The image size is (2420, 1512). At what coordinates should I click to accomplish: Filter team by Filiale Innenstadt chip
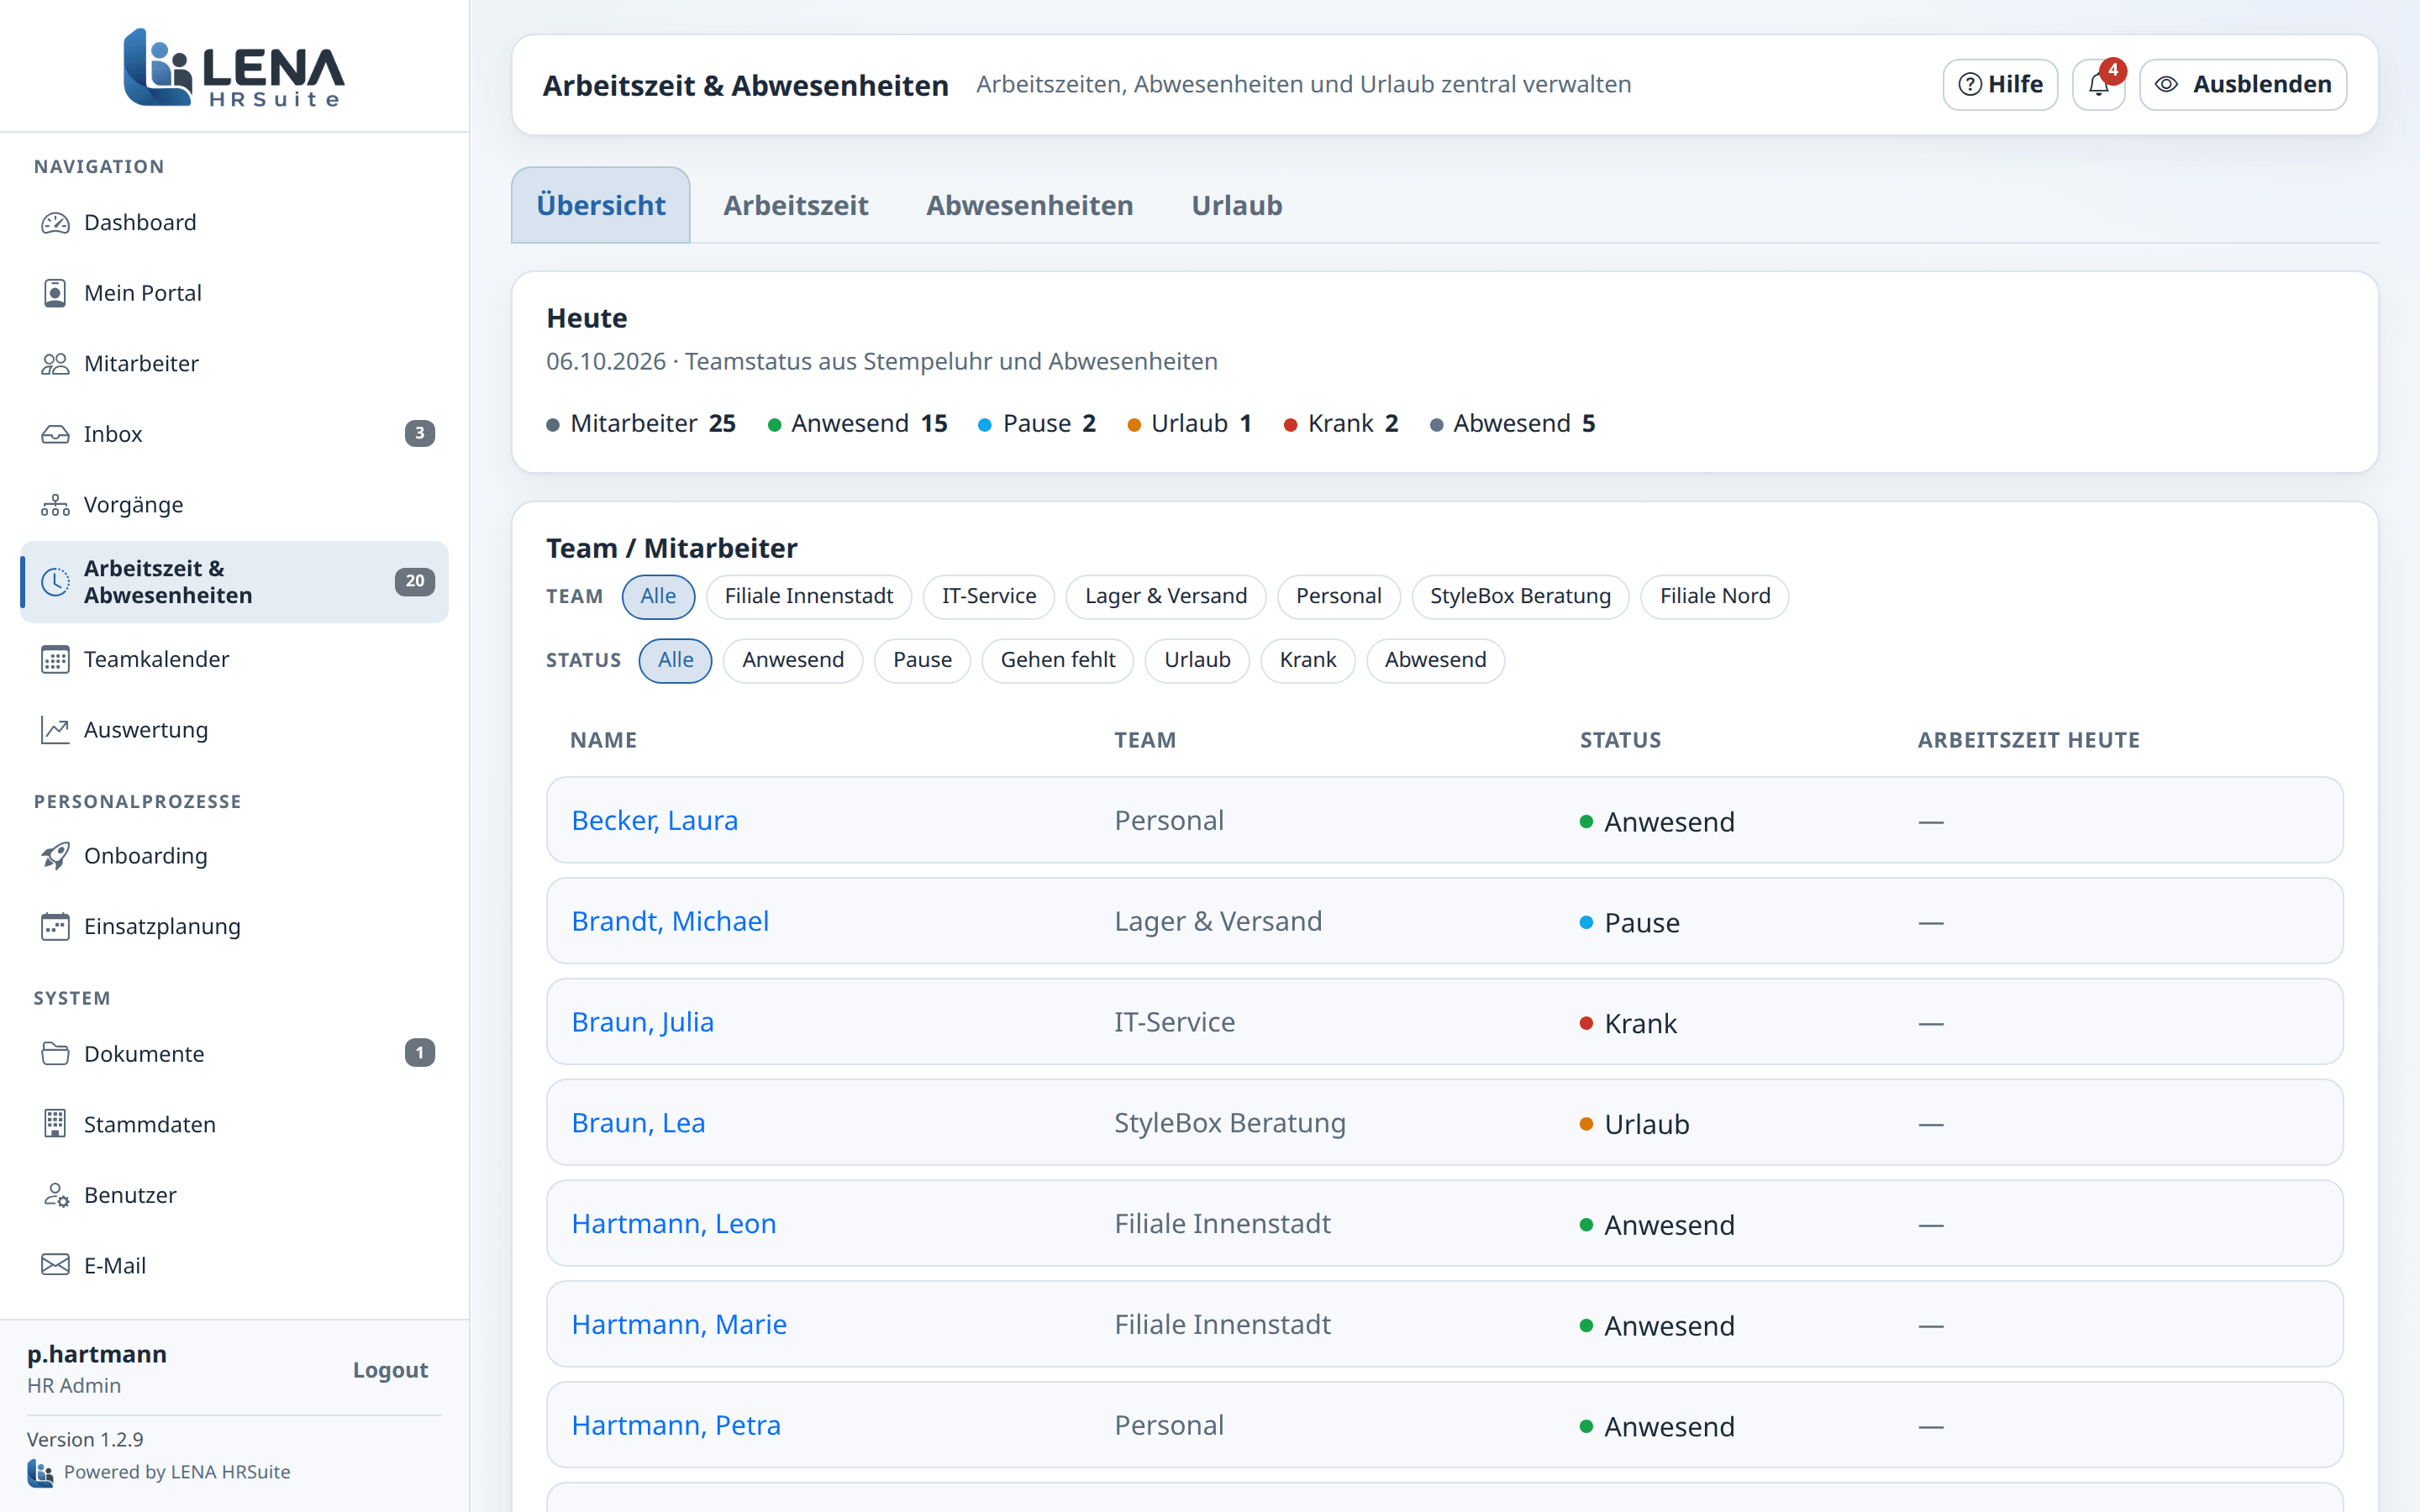pos(808,596)
